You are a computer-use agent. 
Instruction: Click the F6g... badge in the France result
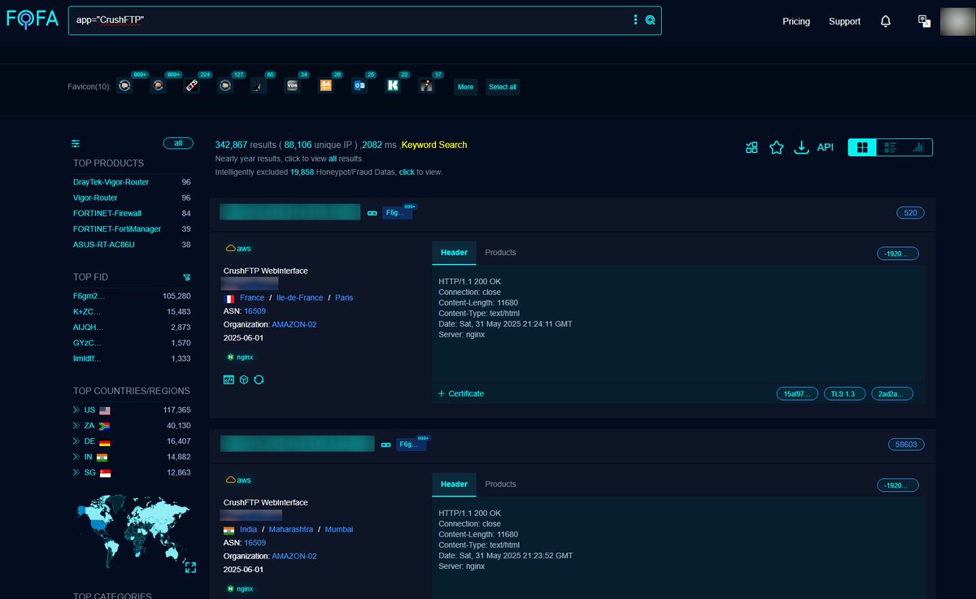397,213
